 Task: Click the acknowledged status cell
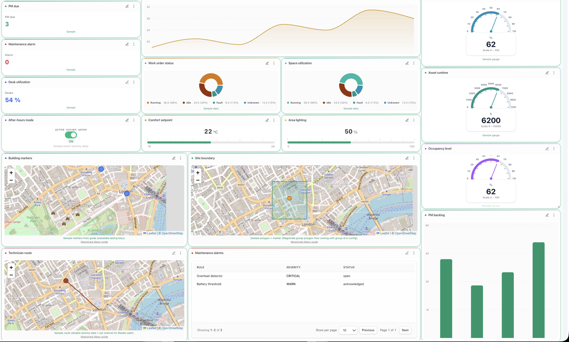(x=353, y=284)
